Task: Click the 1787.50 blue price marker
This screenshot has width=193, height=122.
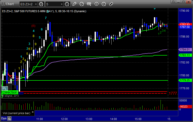Action: [185, 27]
